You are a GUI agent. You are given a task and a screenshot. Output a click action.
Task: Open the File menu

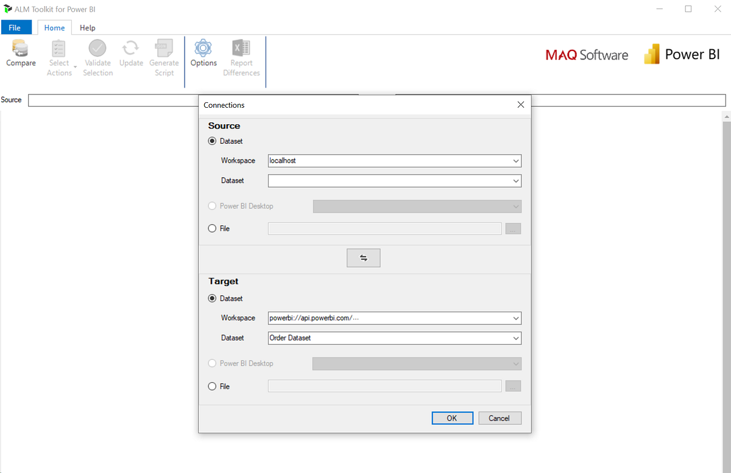click(16, 27)
